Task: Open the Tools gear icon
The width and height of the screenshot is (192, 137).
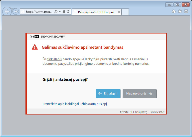Action: [x=186, y=11]
